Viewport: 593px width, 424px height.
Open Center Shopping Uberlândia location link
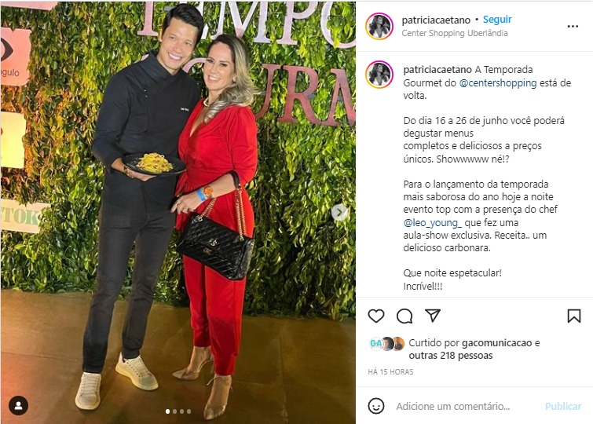click(455, 33)
